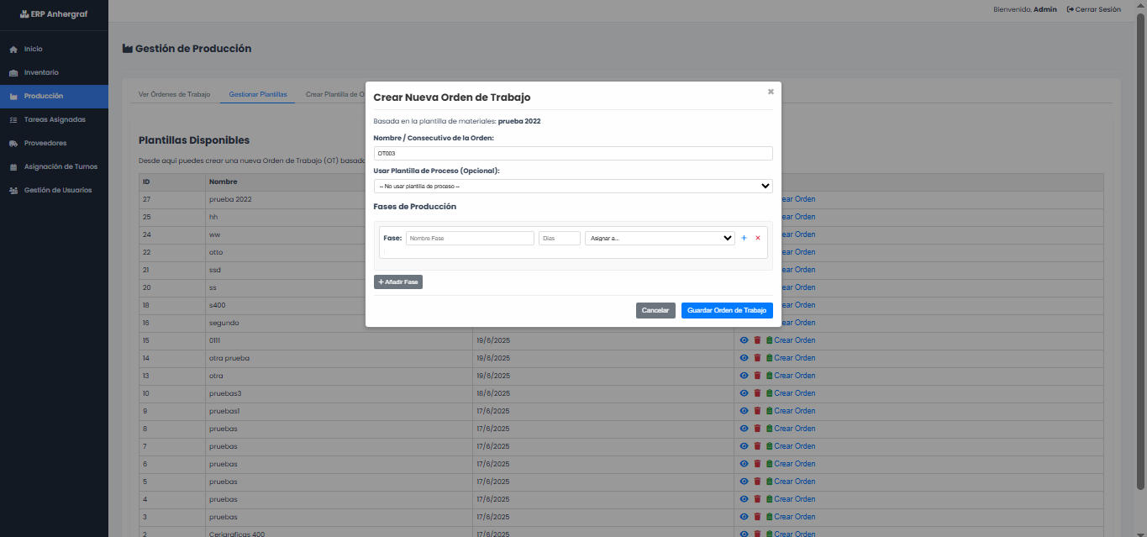Remove the phase with the red X icon
Viewport: 1147px width, 537px height.
coord(758,239)
